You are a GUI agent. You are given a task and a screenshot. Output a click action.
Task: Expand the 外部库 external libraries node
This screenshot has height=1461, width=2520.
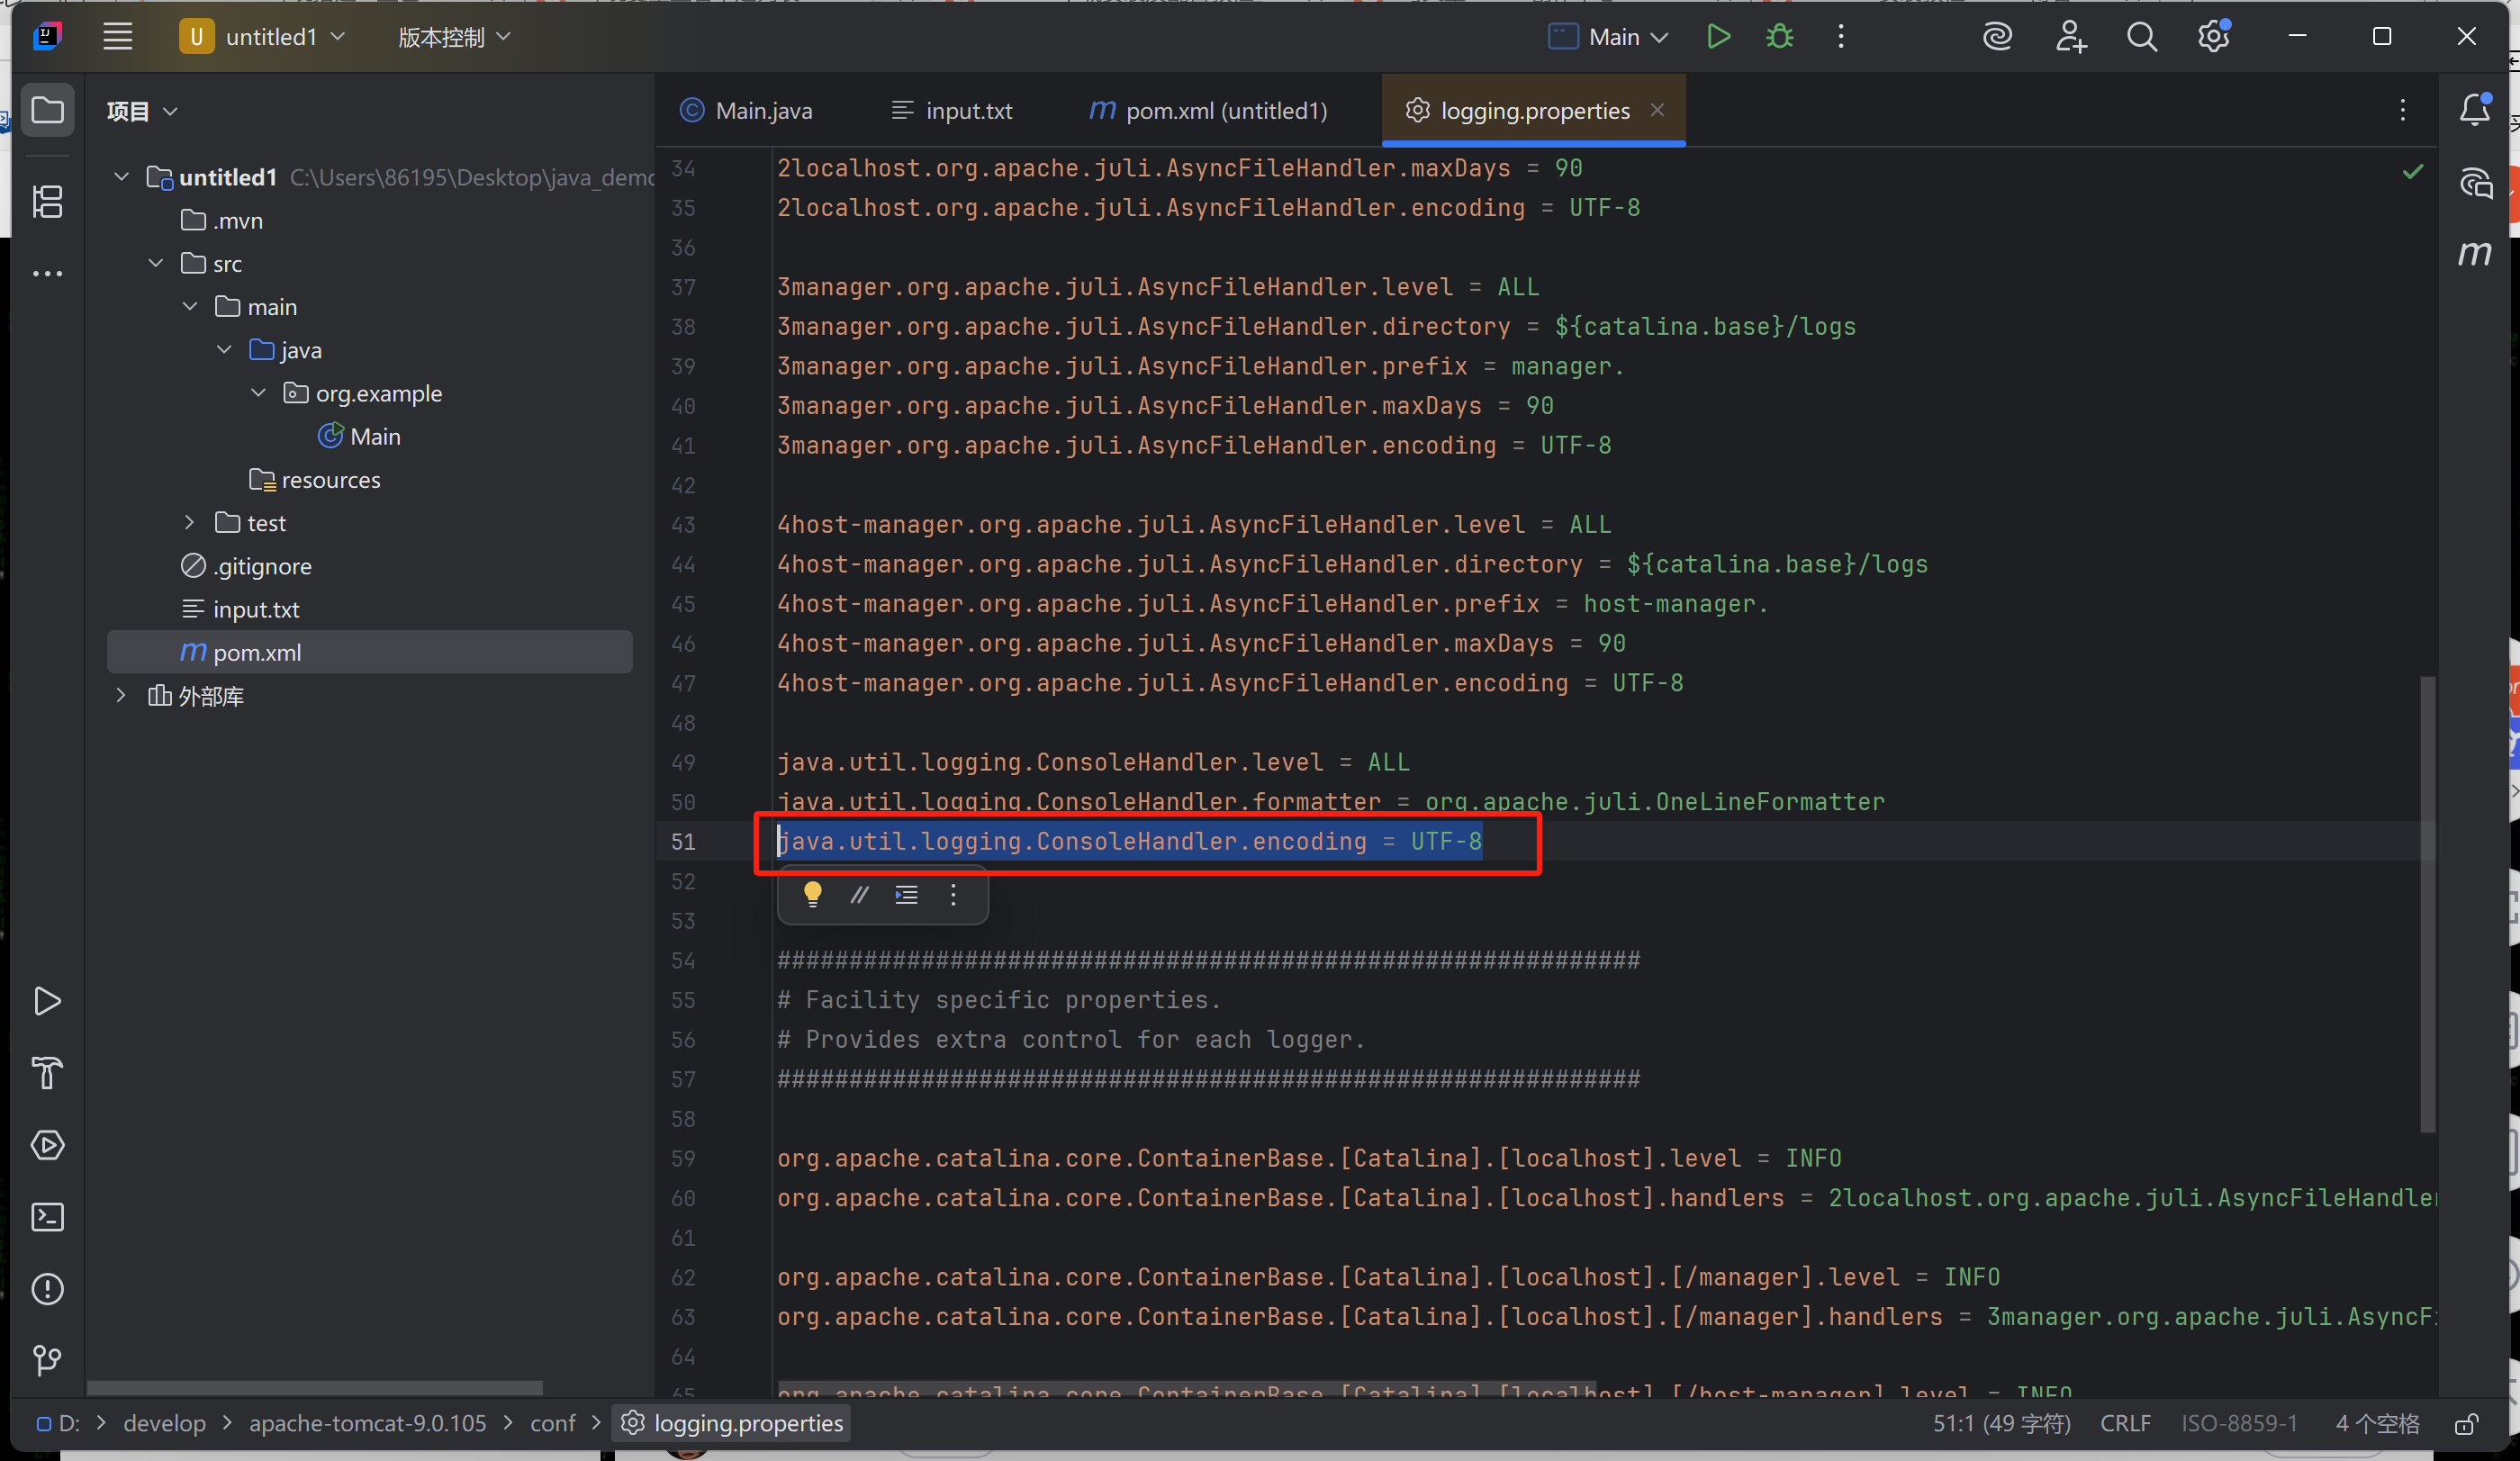pos(121,695)
